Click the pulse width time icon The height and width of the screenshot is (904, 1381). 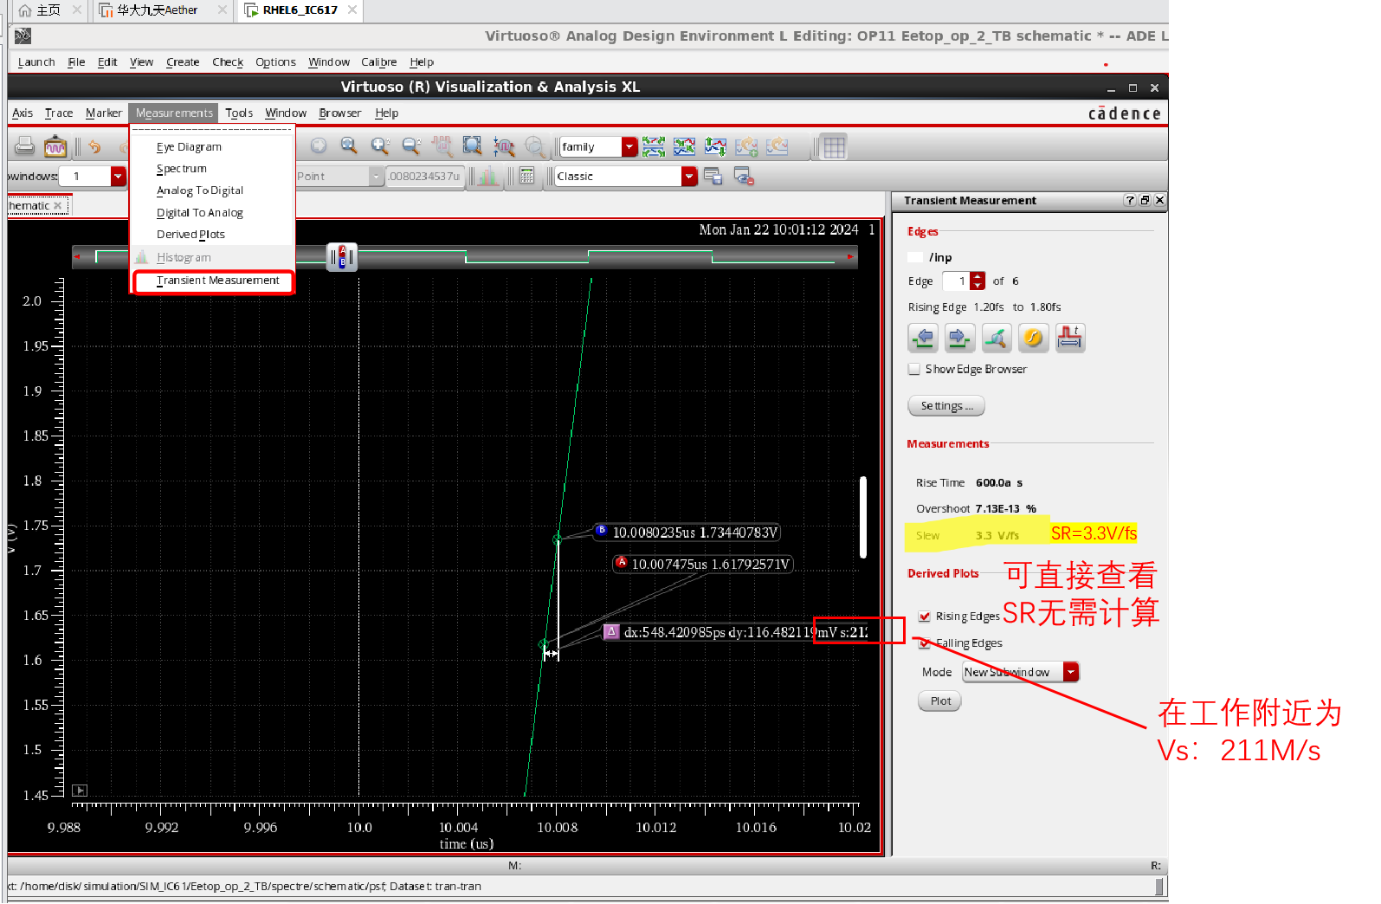pos(1070,338)
